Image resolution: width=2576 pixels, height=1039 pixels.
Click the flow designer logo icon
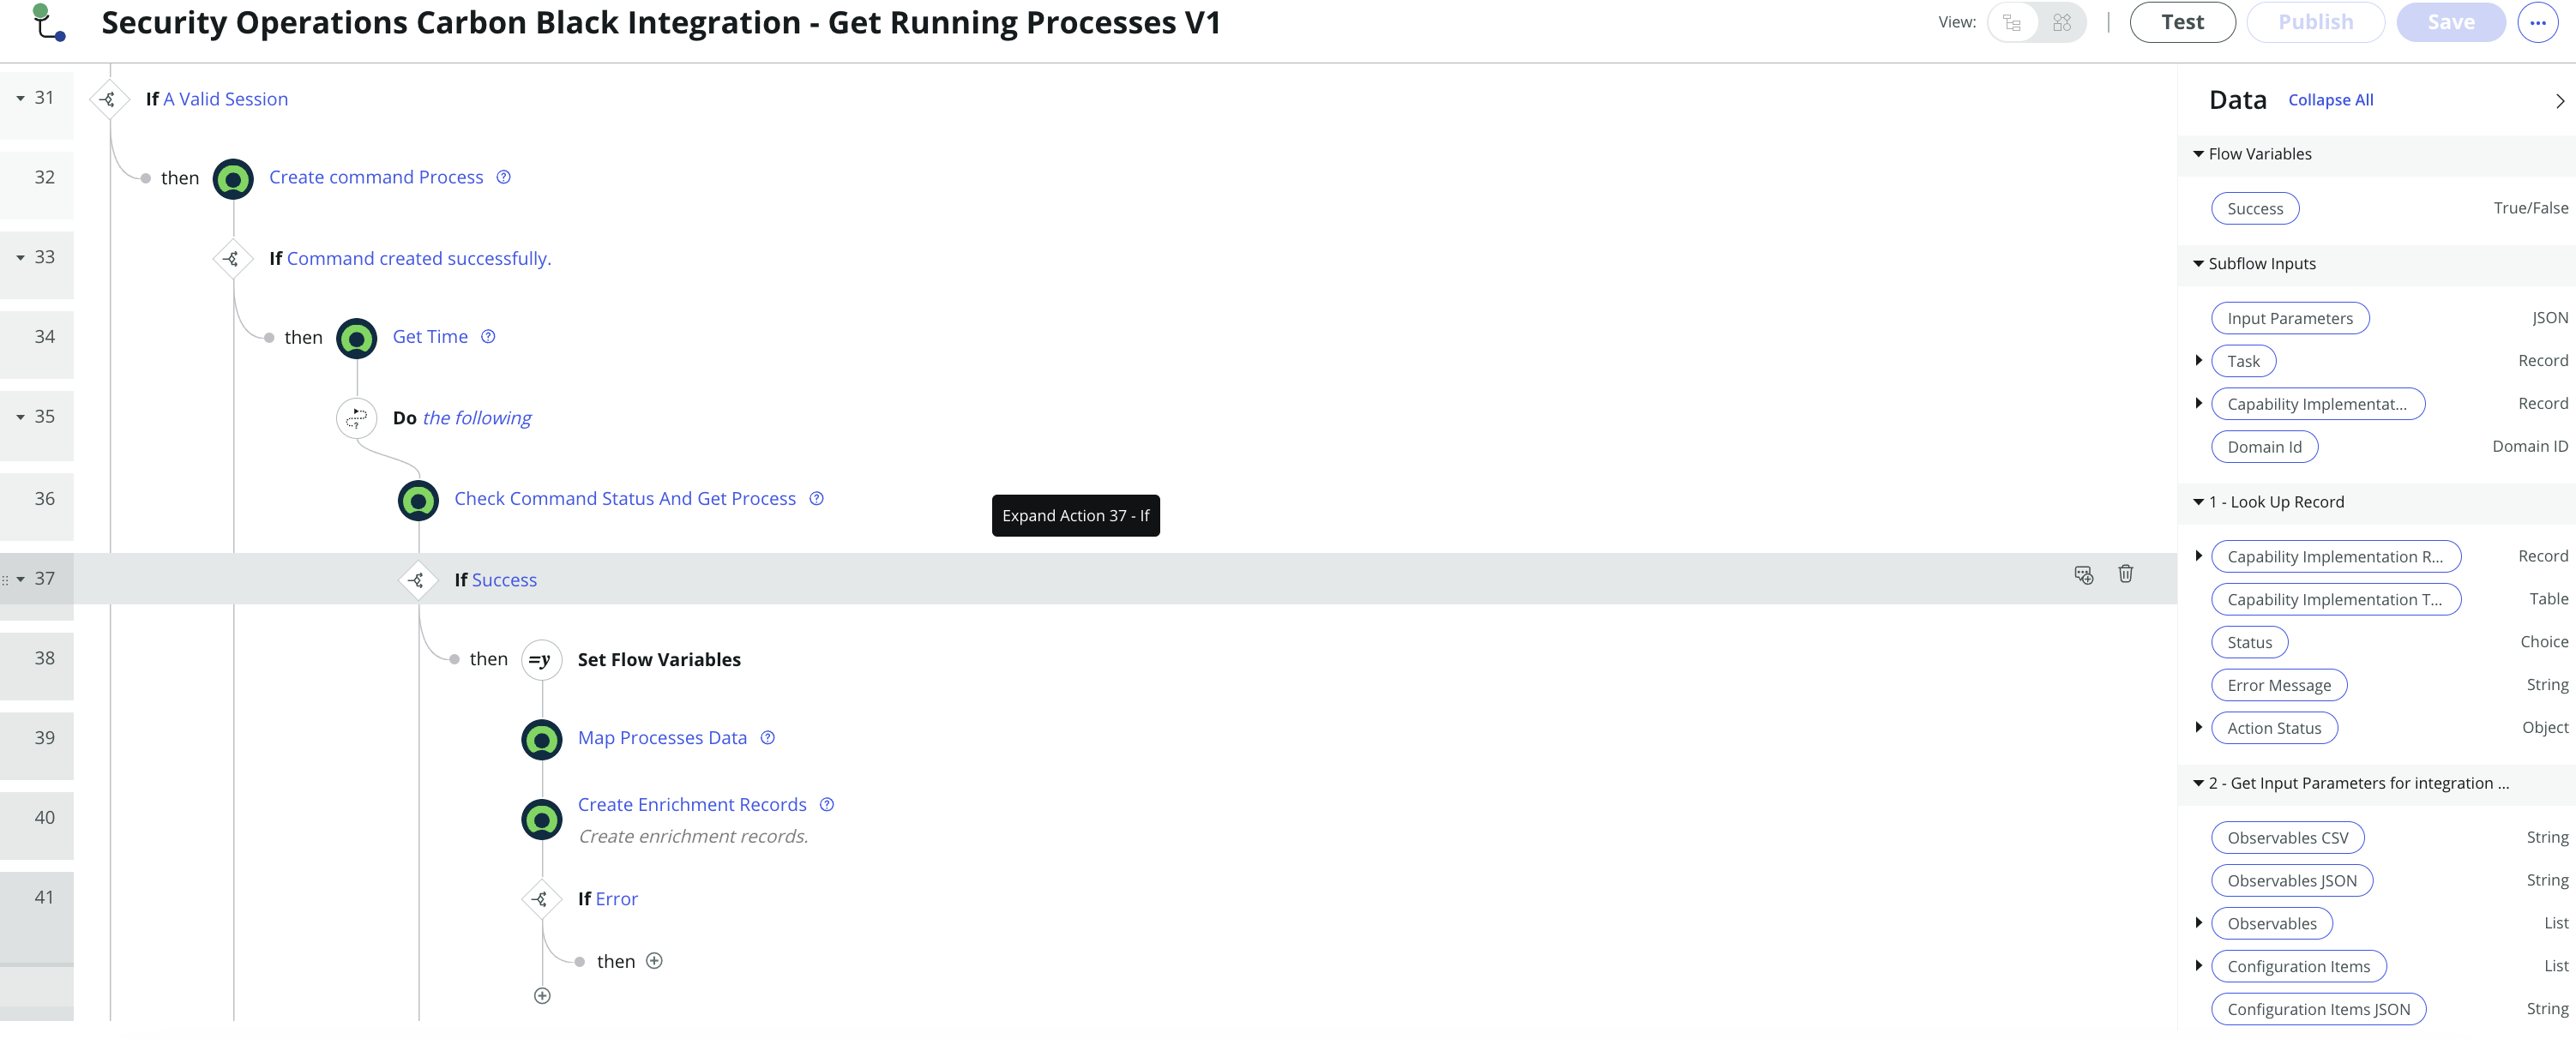(x=49, y=22)
